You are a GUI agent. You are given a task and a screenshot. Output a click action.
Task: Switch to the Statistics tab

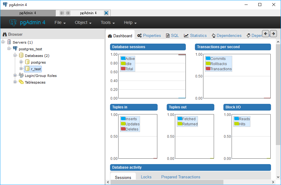pos(195,36)
